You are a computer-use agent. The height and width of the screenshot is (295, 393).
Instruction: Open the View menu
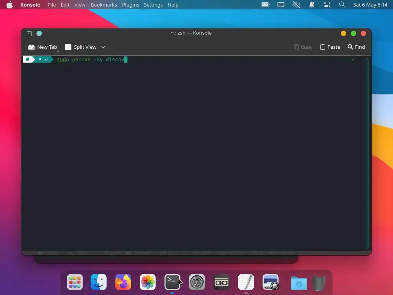click(80, 5)
